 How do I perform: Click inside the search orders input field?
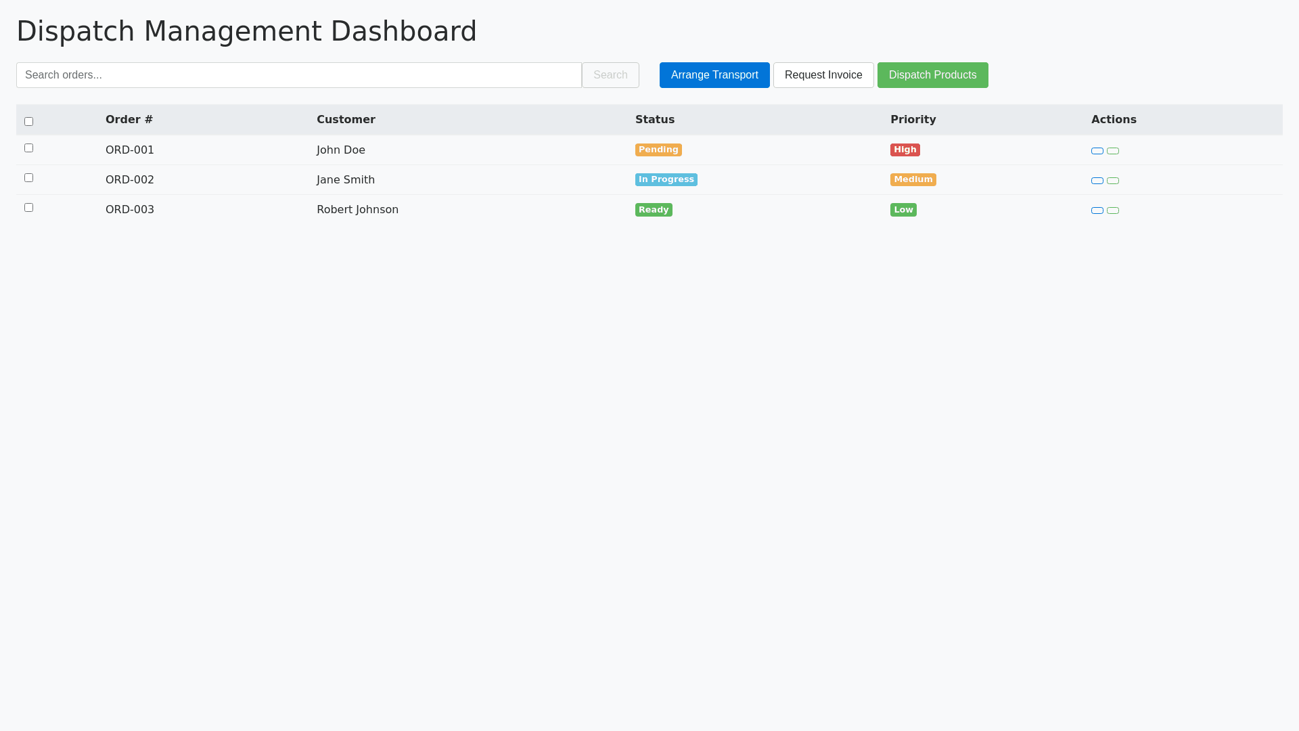[298, 75]
